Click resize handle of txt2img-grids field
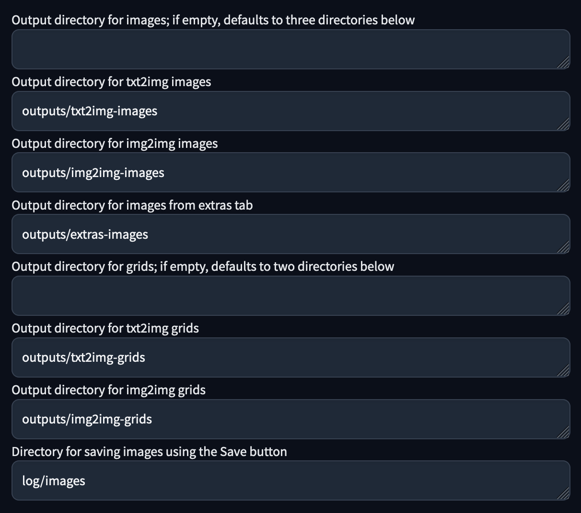Viewport: 581px width, 513px height. point(564,371)
